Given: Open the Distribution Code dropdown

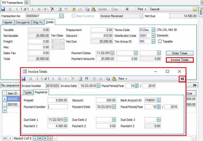Looking at the screenshot, I should point(153,36).
